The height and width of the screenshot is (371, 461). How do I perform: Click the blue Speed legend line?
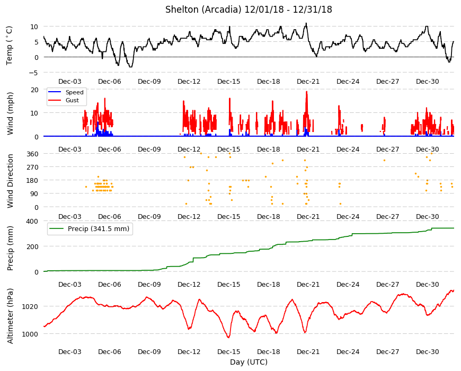(x=55, y=92)
